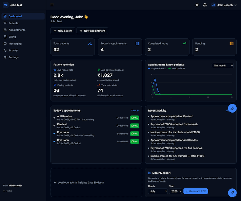This screenshot has height=201, width=241.
Task: Click 'Payment of ₹1000 recorded for Kamlesh'
Action: point(174,124)
